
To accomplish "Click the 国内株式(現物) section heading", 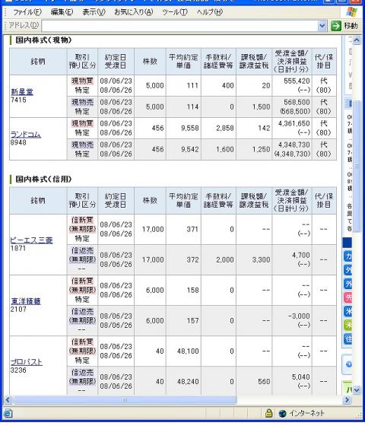I will click(43, 40).
